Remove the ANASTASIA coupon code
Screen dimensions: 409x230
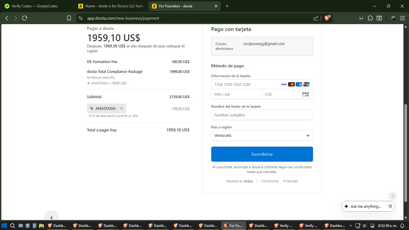pyautogui.click(x=122, y=108)
